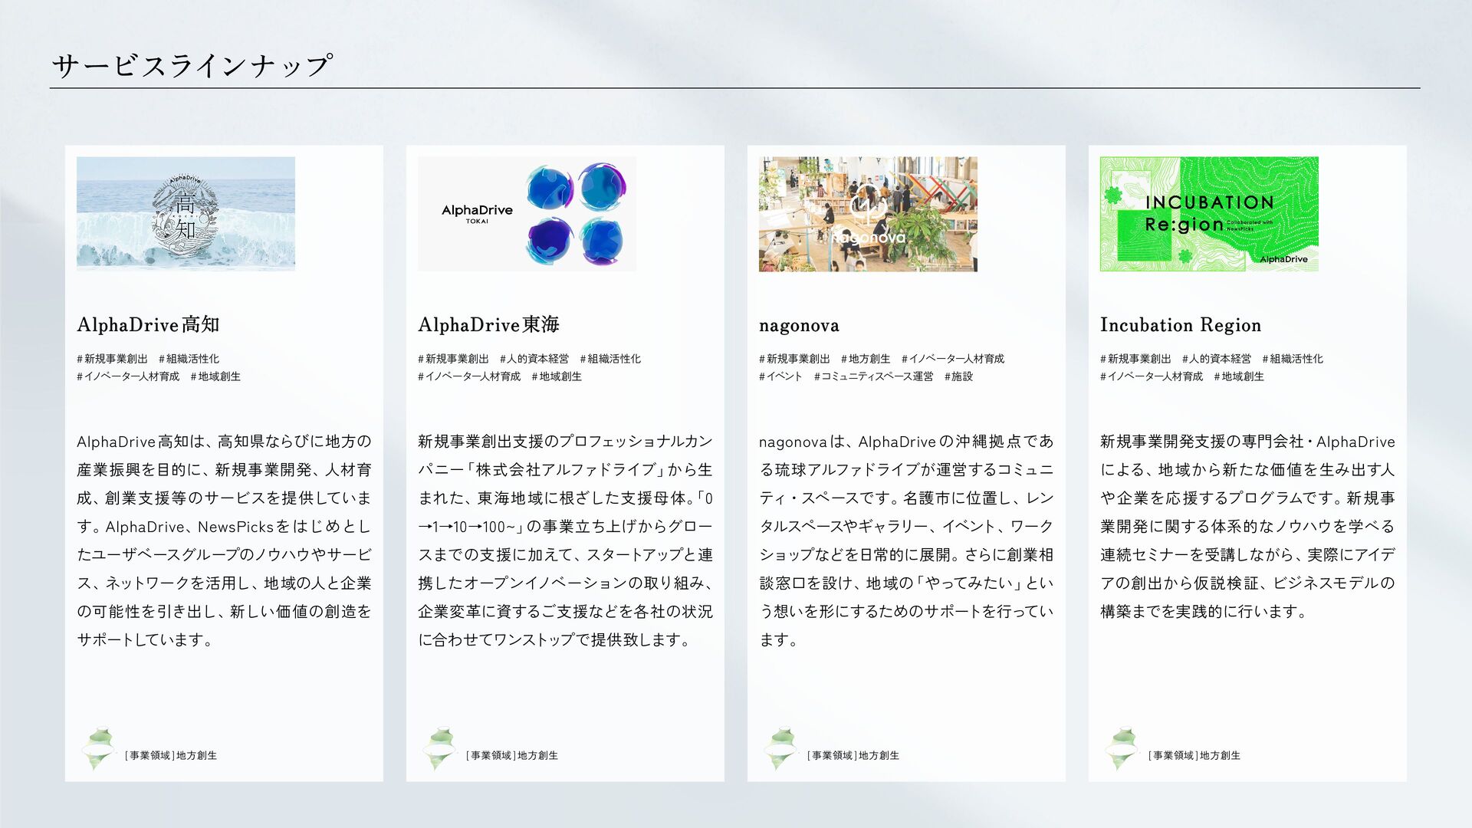Click [事業領域]地方創生 label in nagonova card
Viewport: 1472px width, 828px height.
(853, 756)
